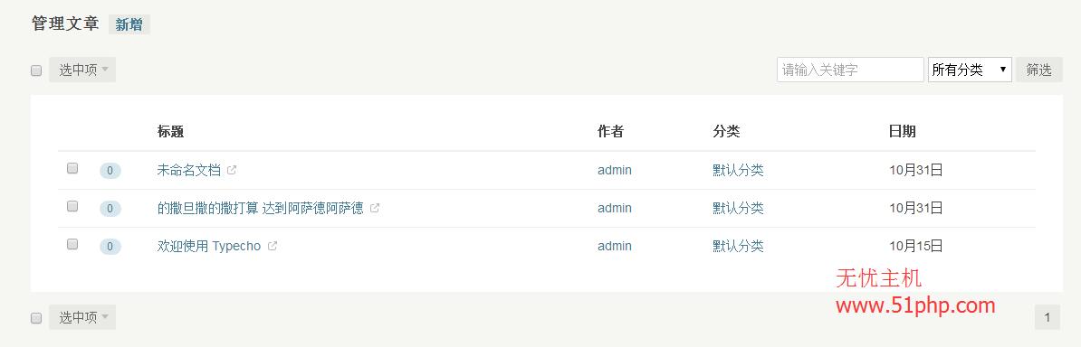Viewport: 1081px width, 347px height.
Task: Toggle bottom select-all checkbox
Action: 36,318
